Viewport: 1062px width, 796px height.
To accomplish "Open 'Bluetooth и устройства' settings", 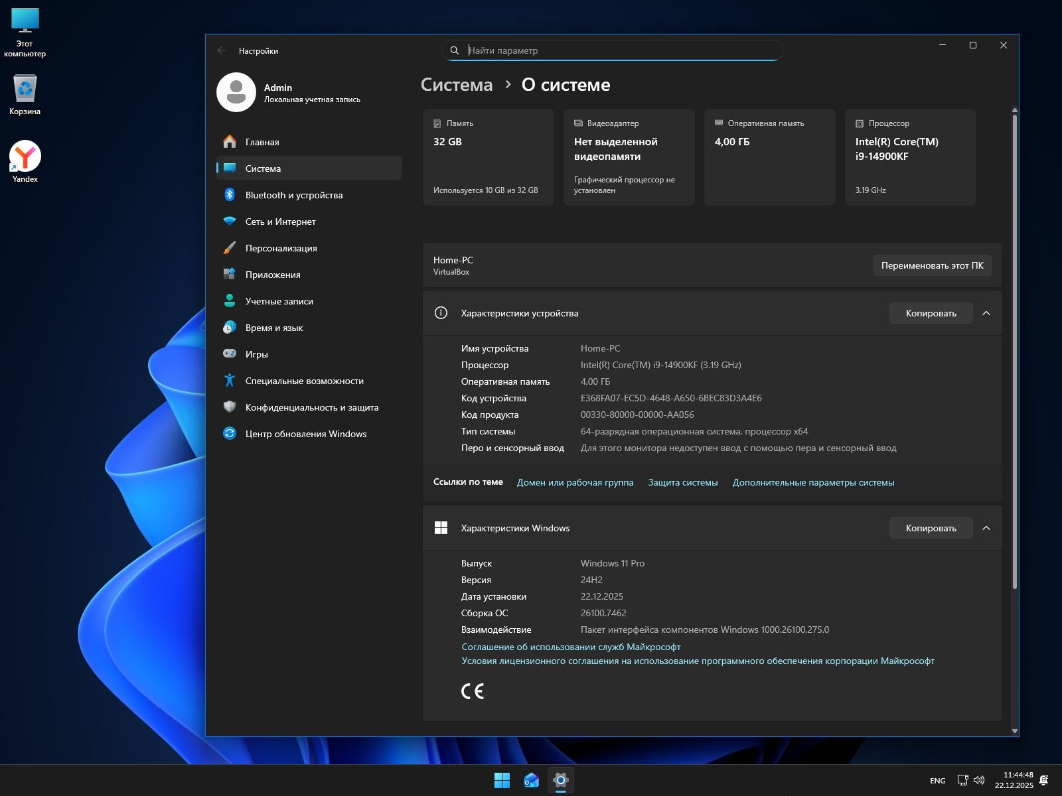I will [x=293, y=195].
